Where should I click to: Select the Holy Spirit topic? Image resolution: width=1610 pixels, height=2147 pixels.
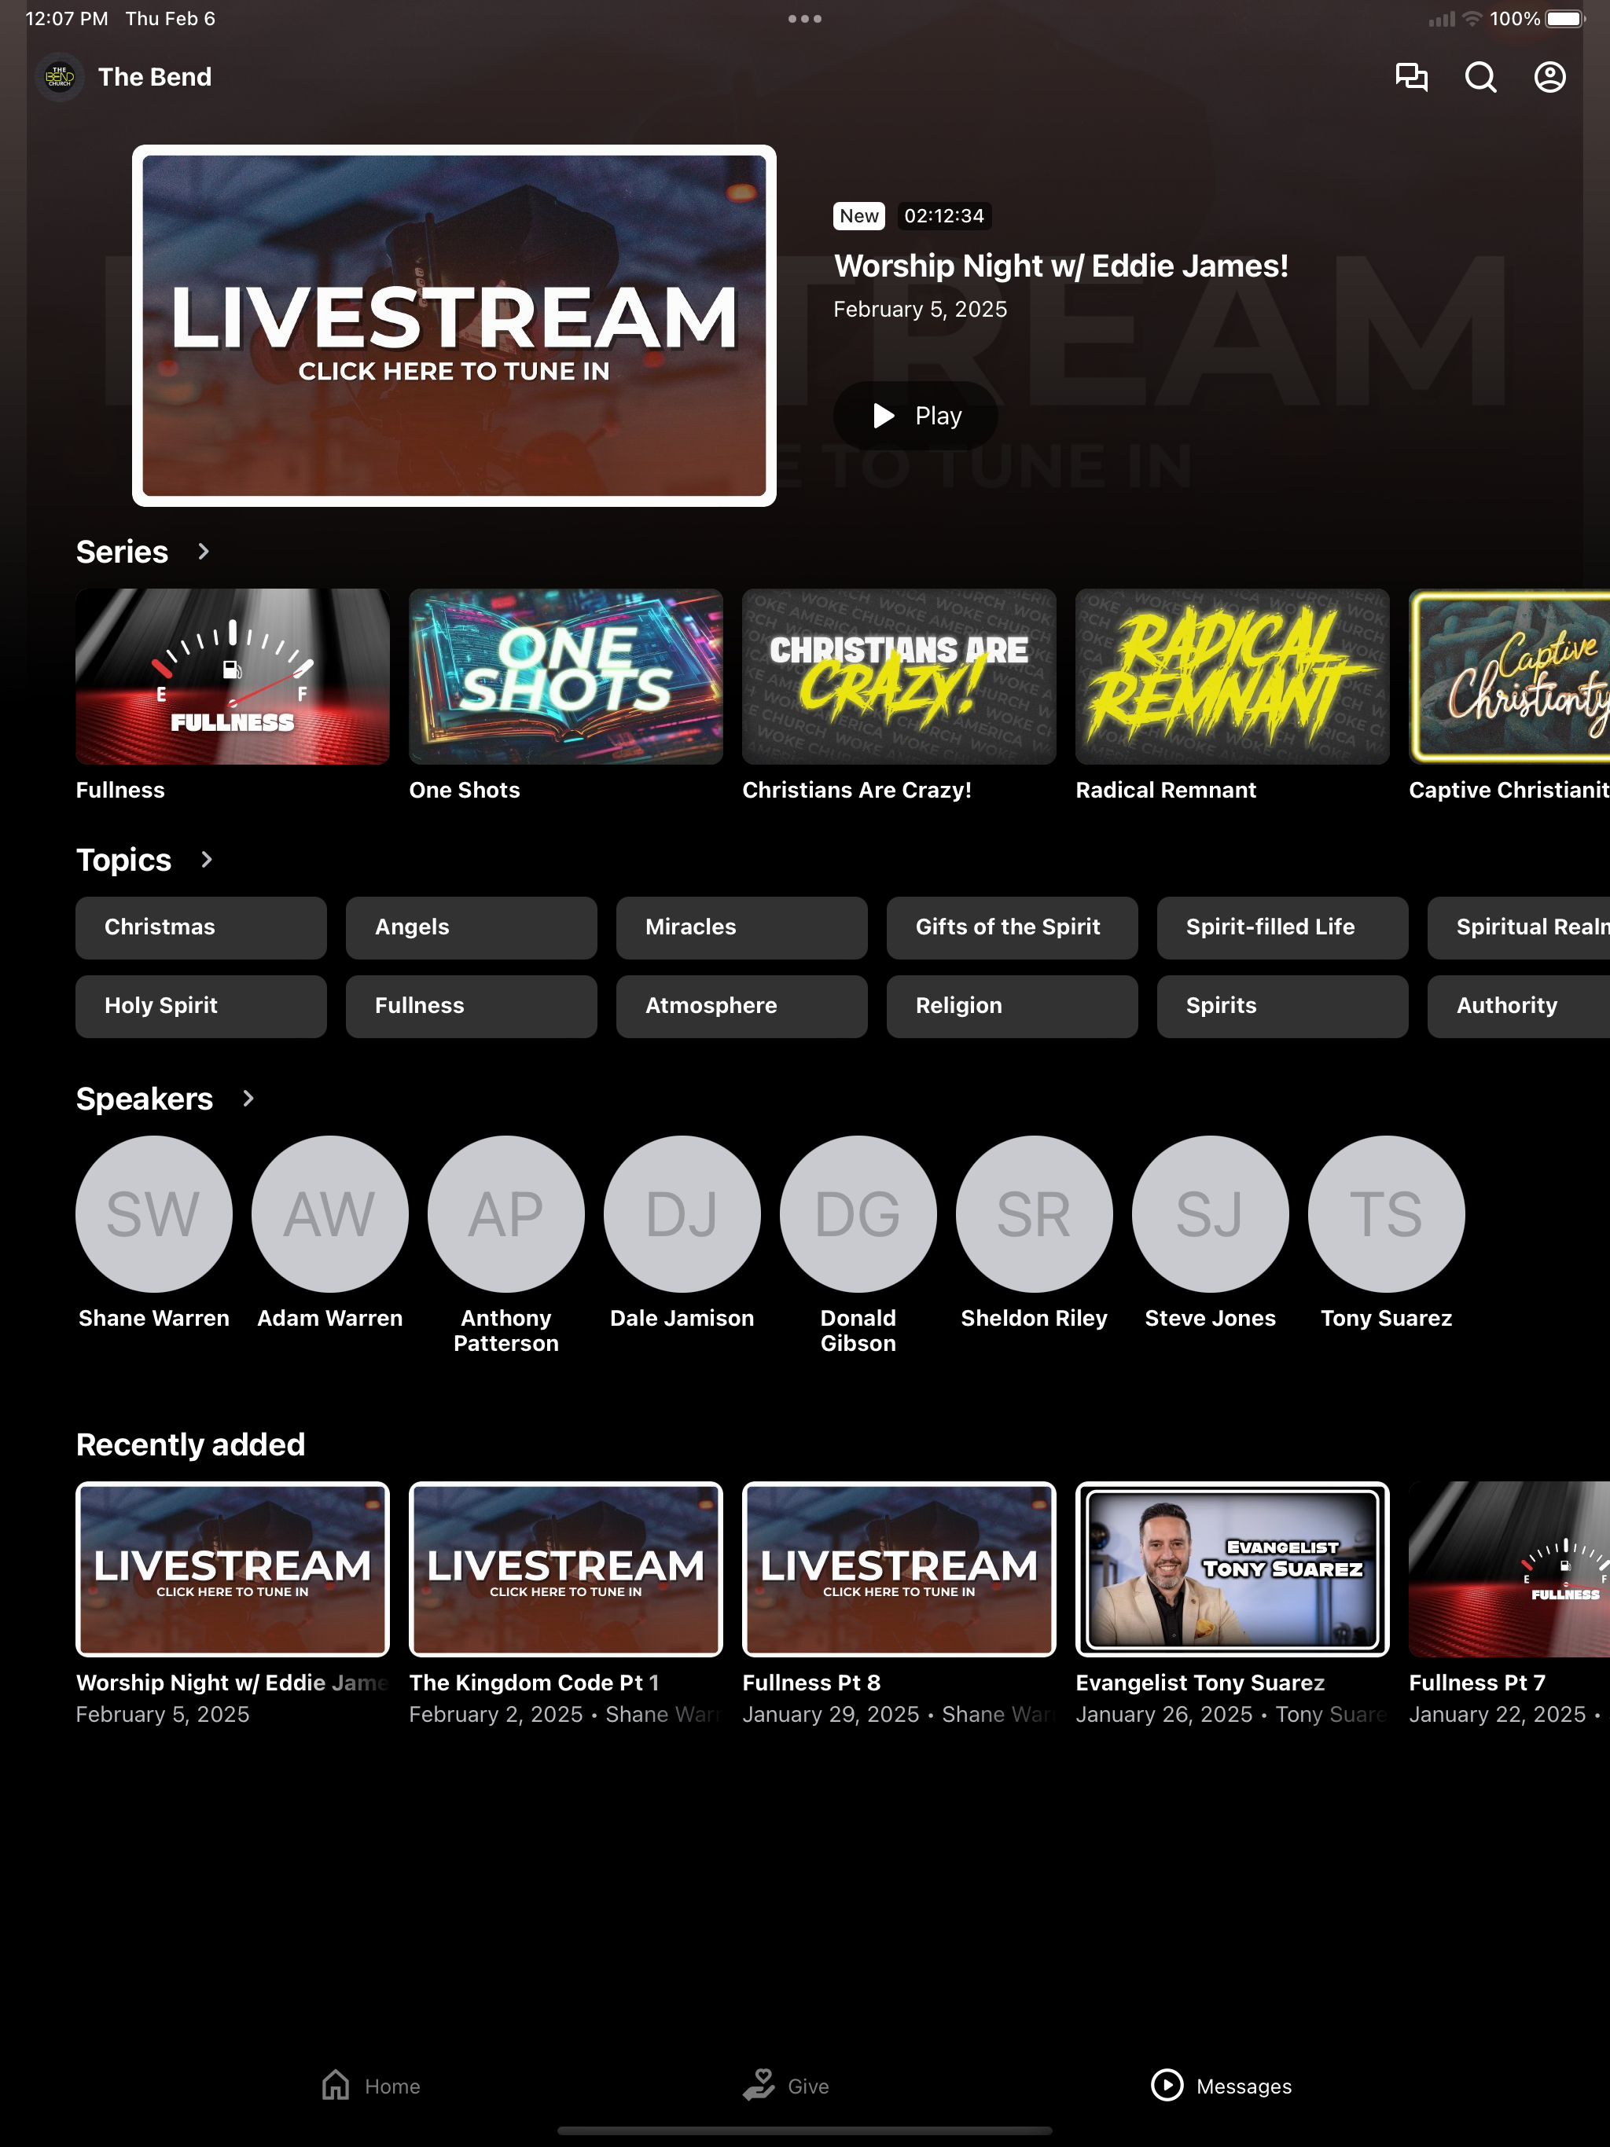tap(201, 1006)
